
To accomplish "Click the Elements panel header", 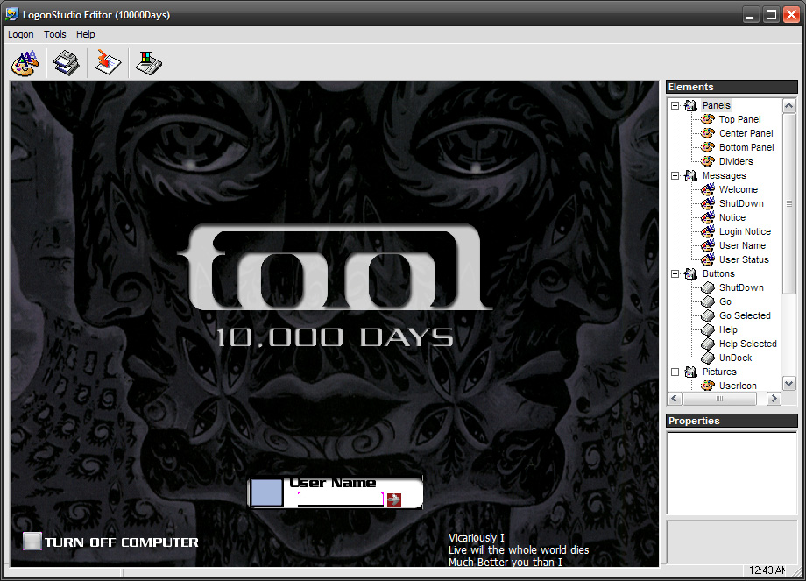I will pyautogui.click(x=732, y=87).
